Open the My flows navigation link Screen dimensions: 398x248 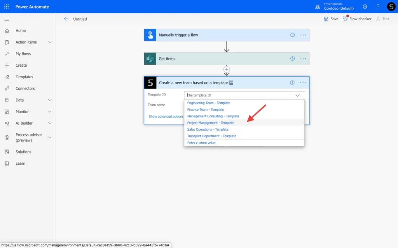point(23,53)
